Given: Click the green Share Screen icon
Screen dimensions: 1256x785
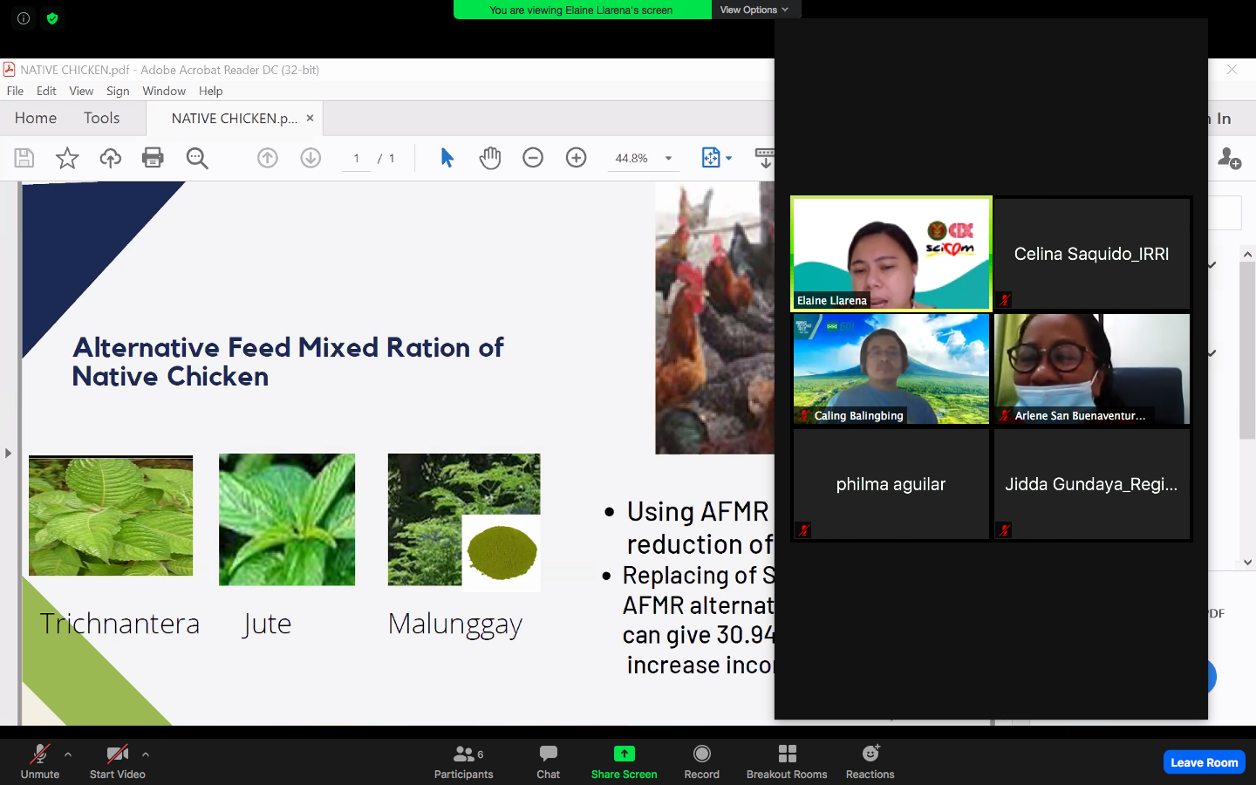Looking at the screenshot, I should [x=624, y=754].
